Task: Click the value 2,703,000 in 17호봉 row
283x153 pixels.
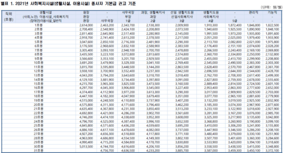Action: pyautogui.click(x=272, y=92)
